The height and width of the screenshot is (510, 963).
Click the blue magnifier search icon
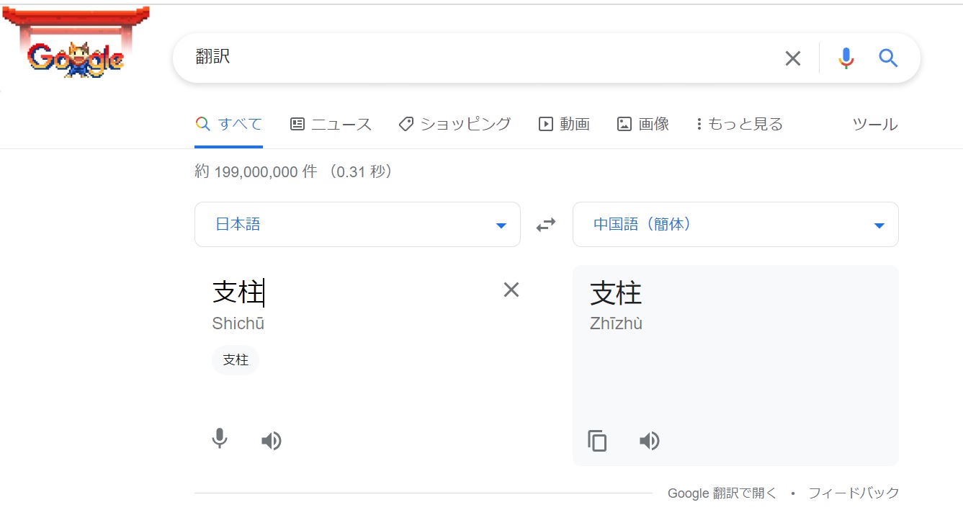[888, 58]
